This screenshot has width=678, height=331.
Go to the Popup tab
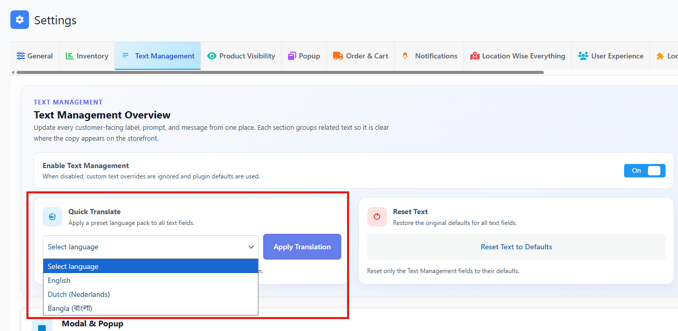pos(304,56)
